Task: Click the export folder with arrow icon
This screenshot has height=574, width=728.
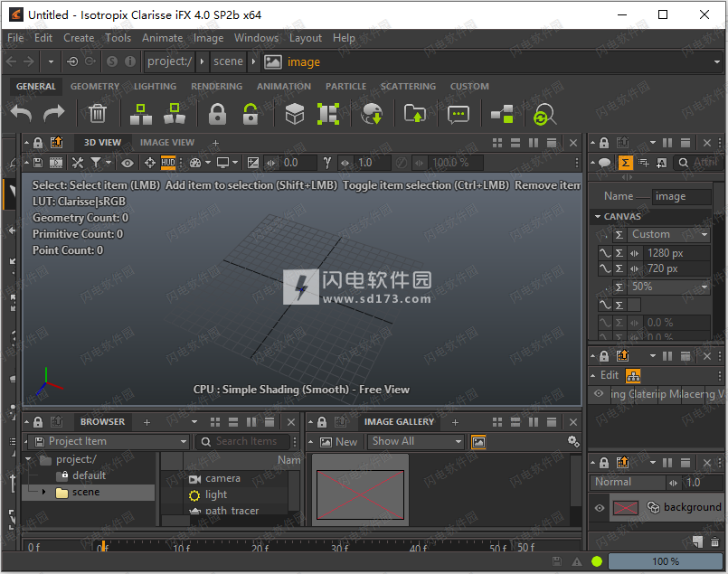Action: pos(414,114)
